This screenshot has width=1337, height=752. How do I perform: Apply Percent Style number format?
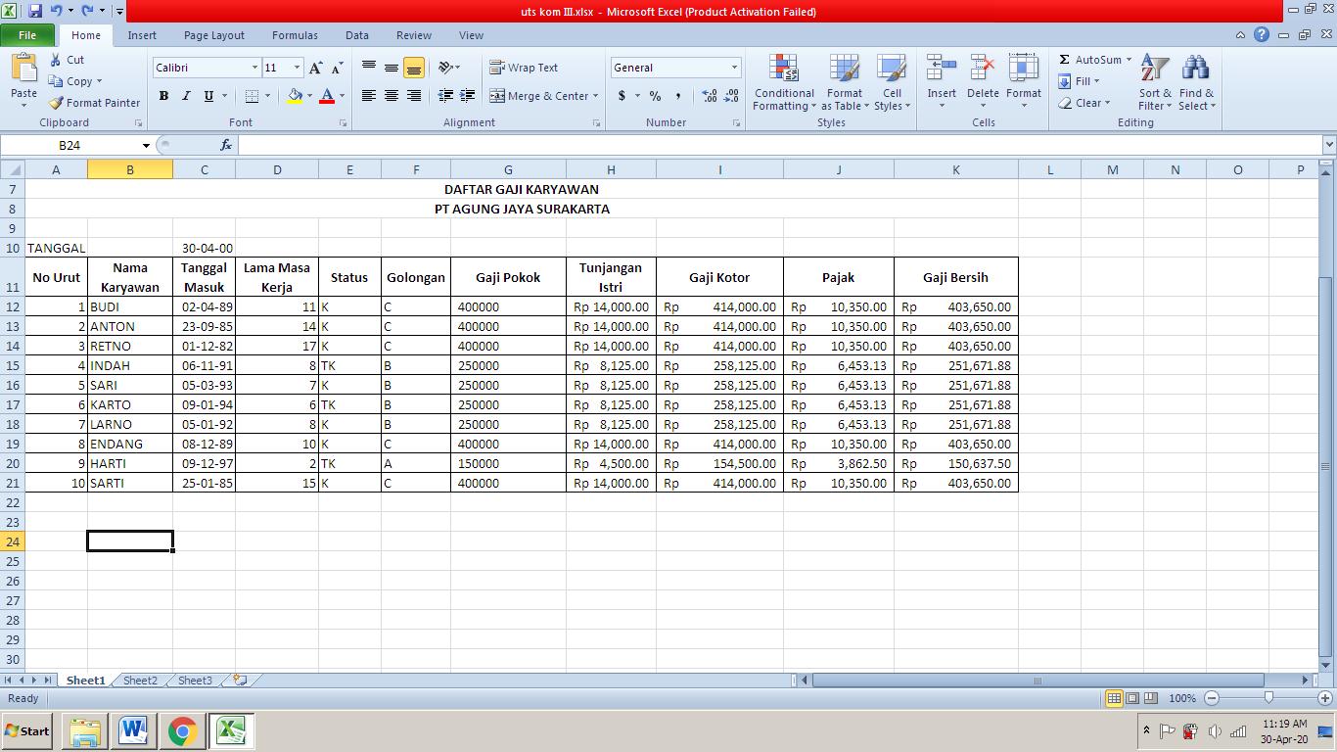[x=655, y=96]
